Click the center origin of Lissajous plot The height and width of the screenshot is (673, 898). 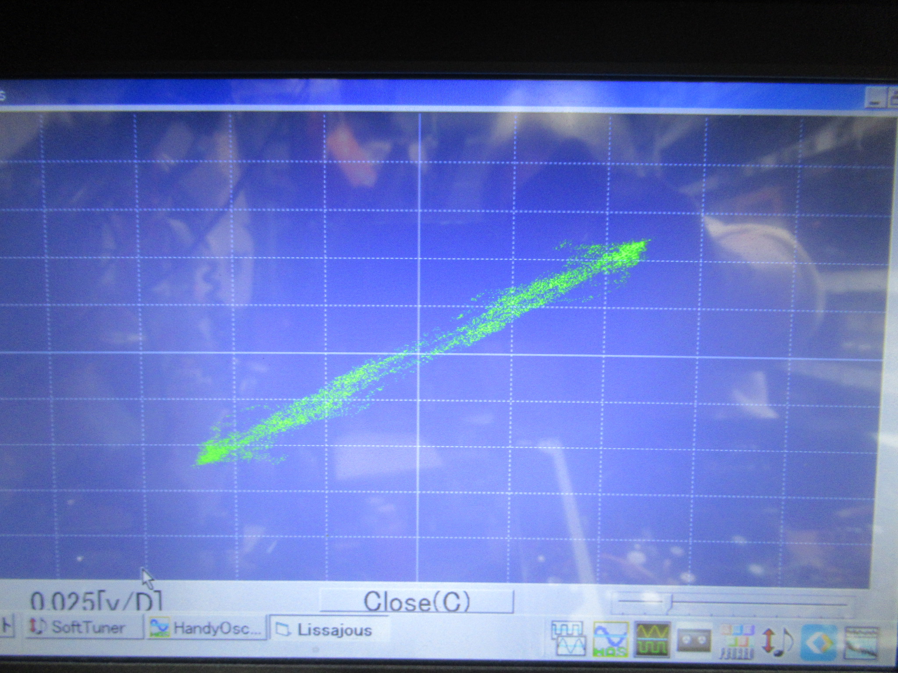point(419,353)
